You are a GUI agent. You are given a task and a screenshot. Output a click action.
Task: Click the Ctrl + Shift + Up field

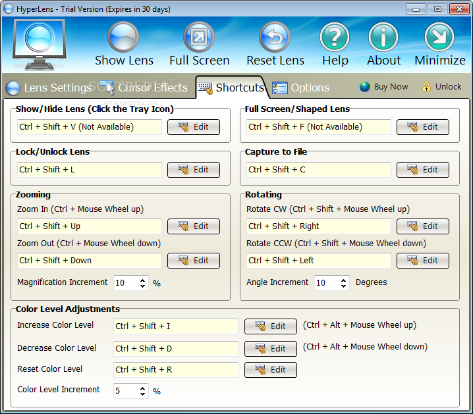pos(90,226)
